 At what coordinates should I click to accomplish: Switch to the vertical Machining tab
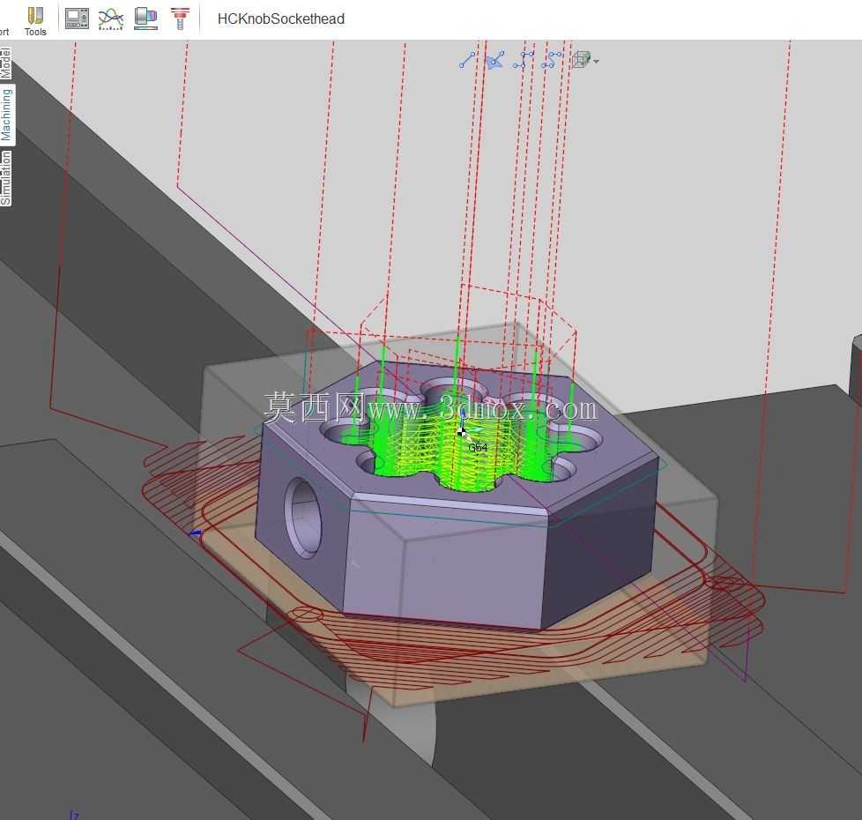pyautogui.click(x=6, y=115)
